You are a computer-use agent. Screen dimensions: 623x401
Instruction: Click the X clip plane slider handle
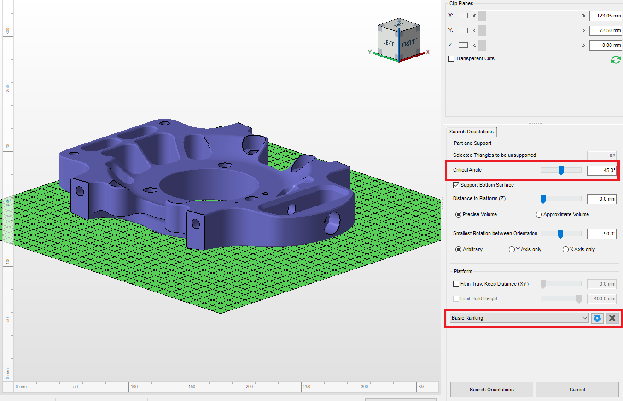click(482, 16)
